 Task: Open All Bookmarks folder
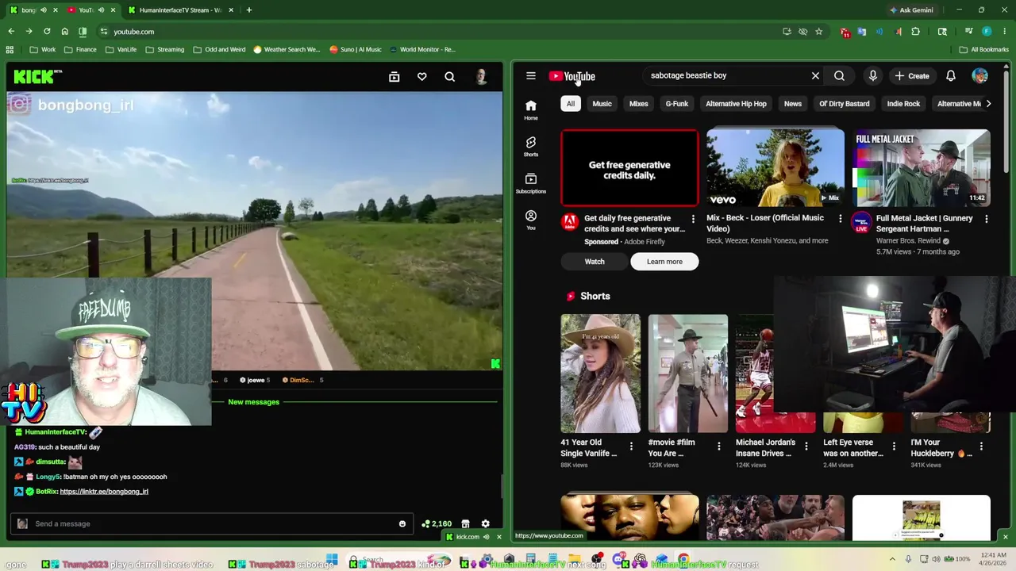tap(983, 49)
